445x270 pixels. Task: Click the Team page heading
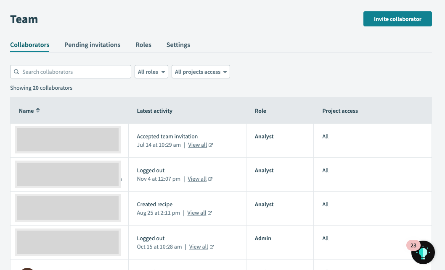[24, 19]
